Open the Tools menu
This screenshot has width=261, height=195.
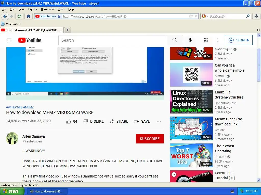(x=61, y=9)
